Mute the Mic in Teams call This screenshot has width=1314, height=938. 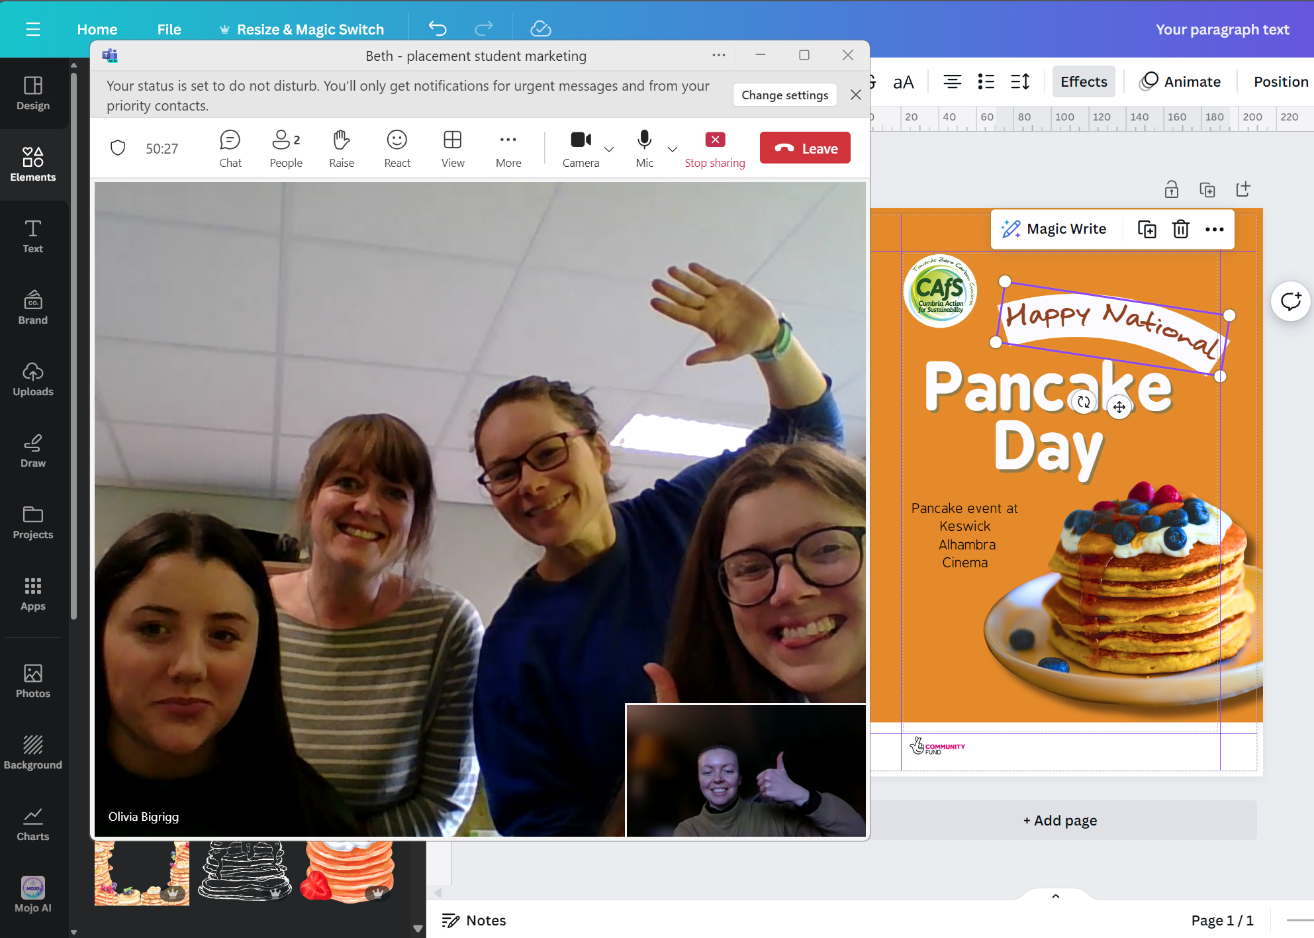click(644, 148)
